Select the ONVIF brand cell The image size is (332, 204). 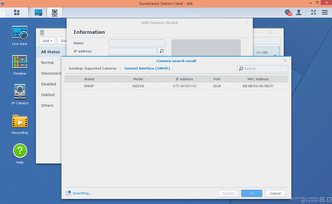pos(89,86)
